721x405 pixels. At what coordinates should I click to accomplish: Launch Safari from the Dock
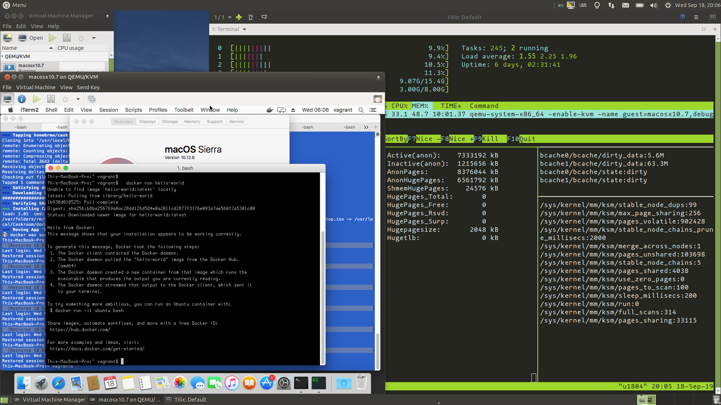tap(59, 383)
